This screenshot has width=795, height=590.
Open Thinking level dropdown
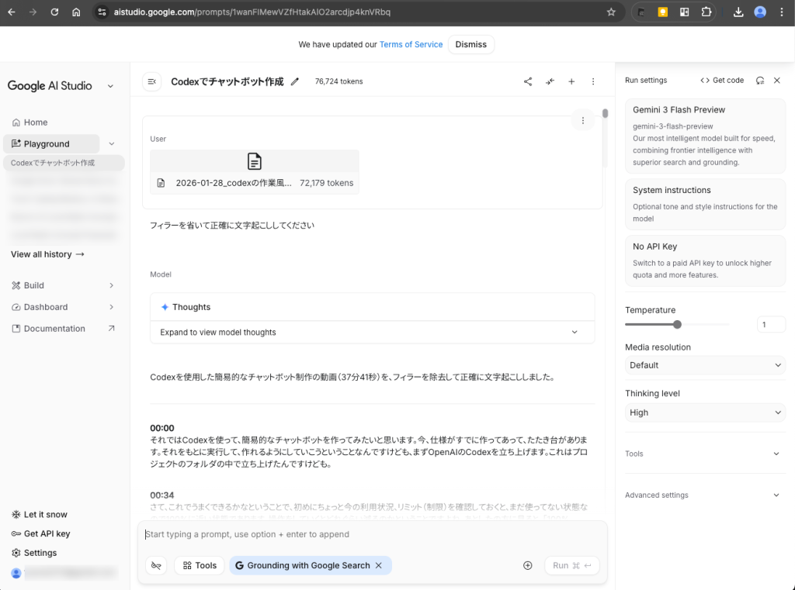(705, 412)
